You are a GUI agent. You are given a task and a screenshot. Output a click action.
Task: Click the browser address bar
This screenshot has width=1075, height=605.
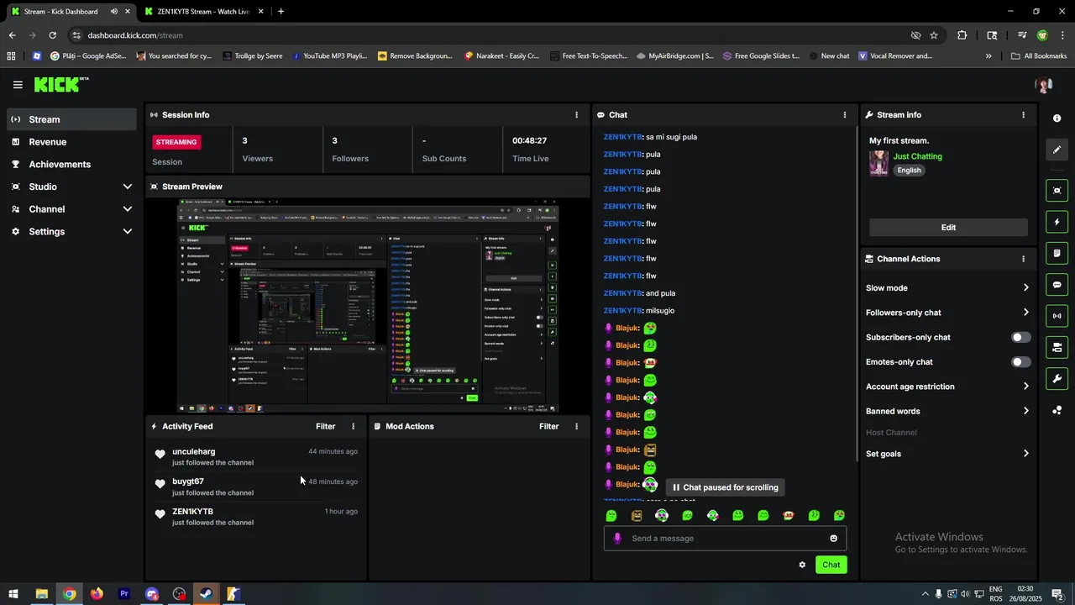coord(496,35)
